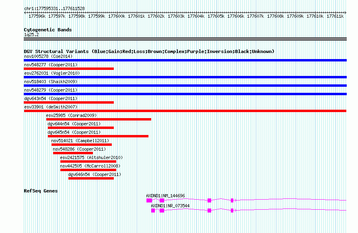Open the esv33901 (deSmith2007) variant
Viewport: 358px width, 233px height.
pyautogui.click(x=51, y=107)
